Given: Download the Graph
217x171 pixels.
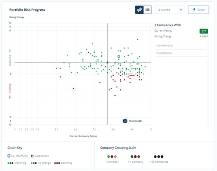Looking at the screenshot, I should pos(199,10).
